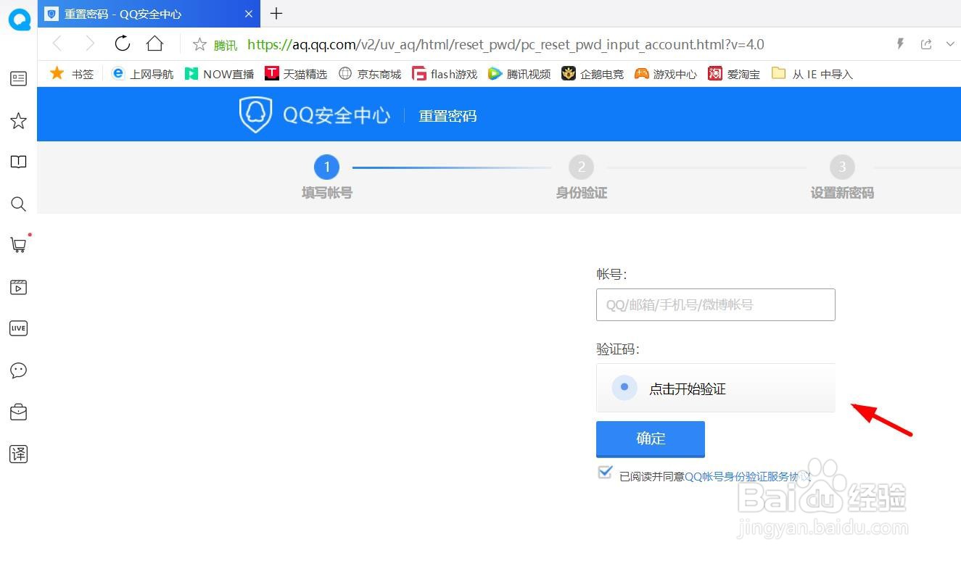
Task: Close the 重置密码 tab
Action: click(x=249, y=14)
